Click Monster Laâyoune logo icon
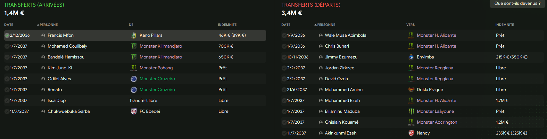Viewport: 547px width, 139px height. point(411,112)
